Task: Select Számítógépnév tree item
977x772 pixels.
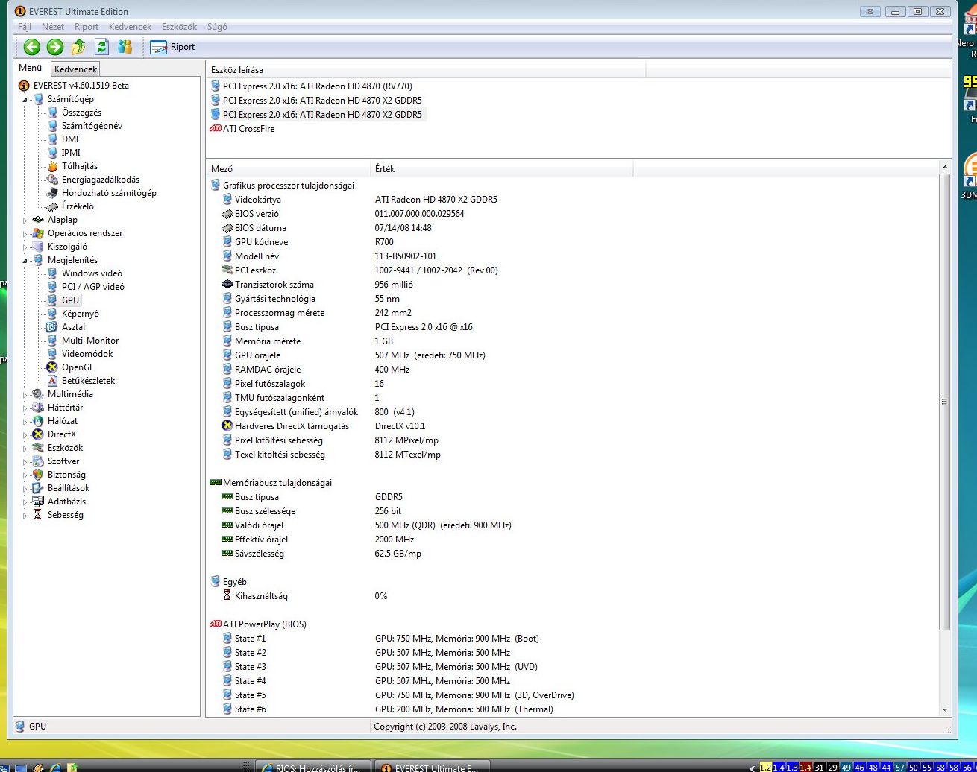Action: (x=92, y=126)
